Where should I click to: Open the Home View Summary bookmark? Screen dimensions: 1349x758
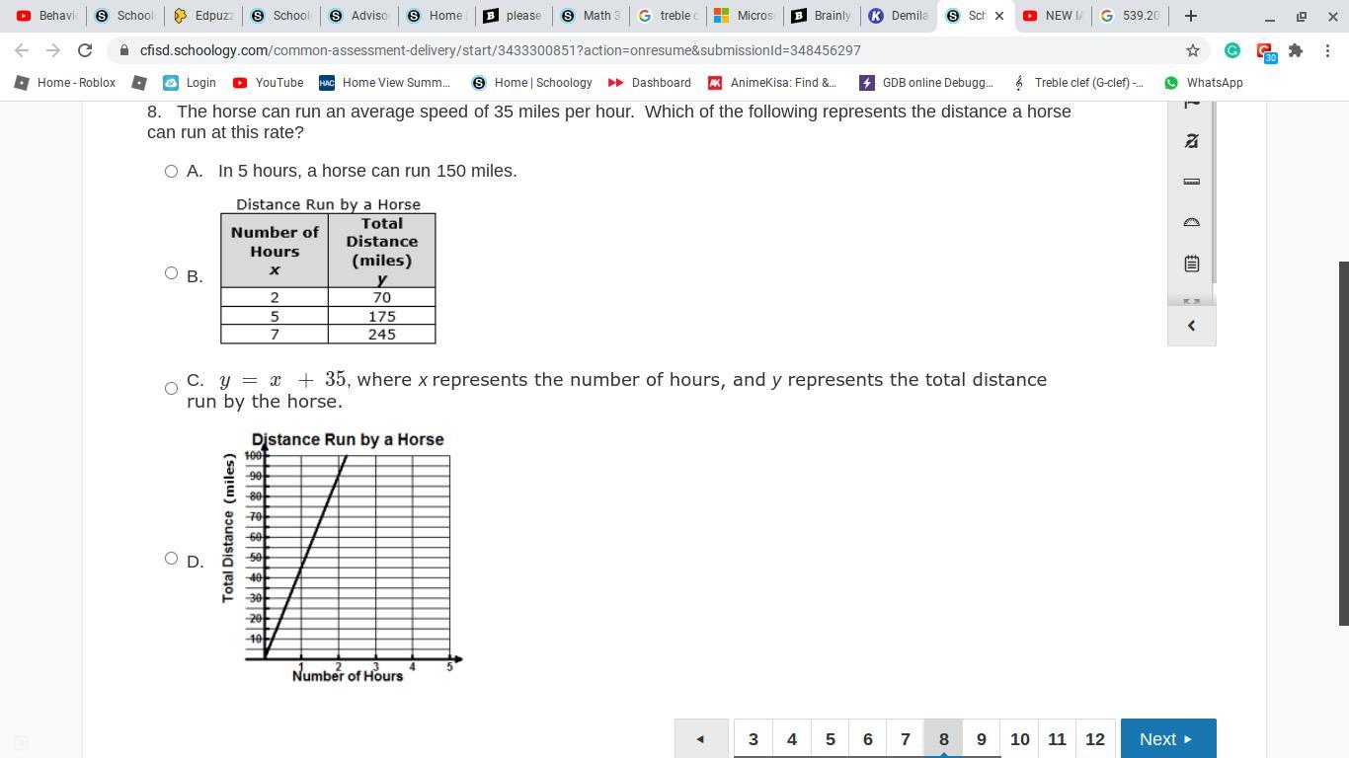click(384, 83)
